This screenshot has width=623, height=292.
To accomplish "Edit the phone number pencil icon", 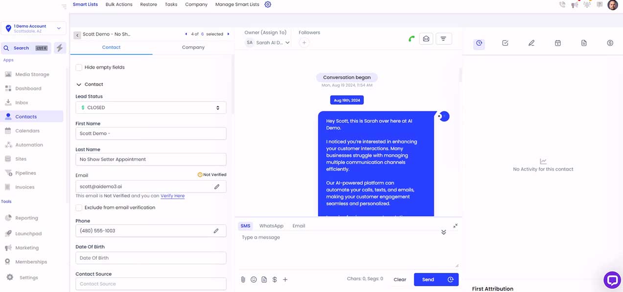I will [x=216, y=230].
